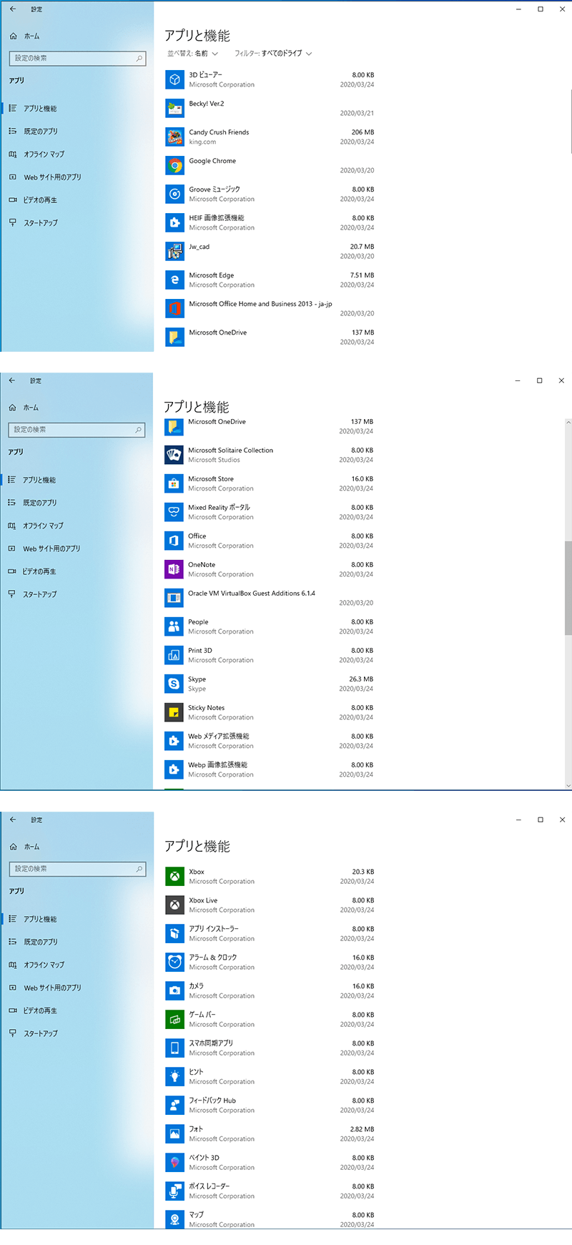Select the People app icon

(x=174, y=626)
